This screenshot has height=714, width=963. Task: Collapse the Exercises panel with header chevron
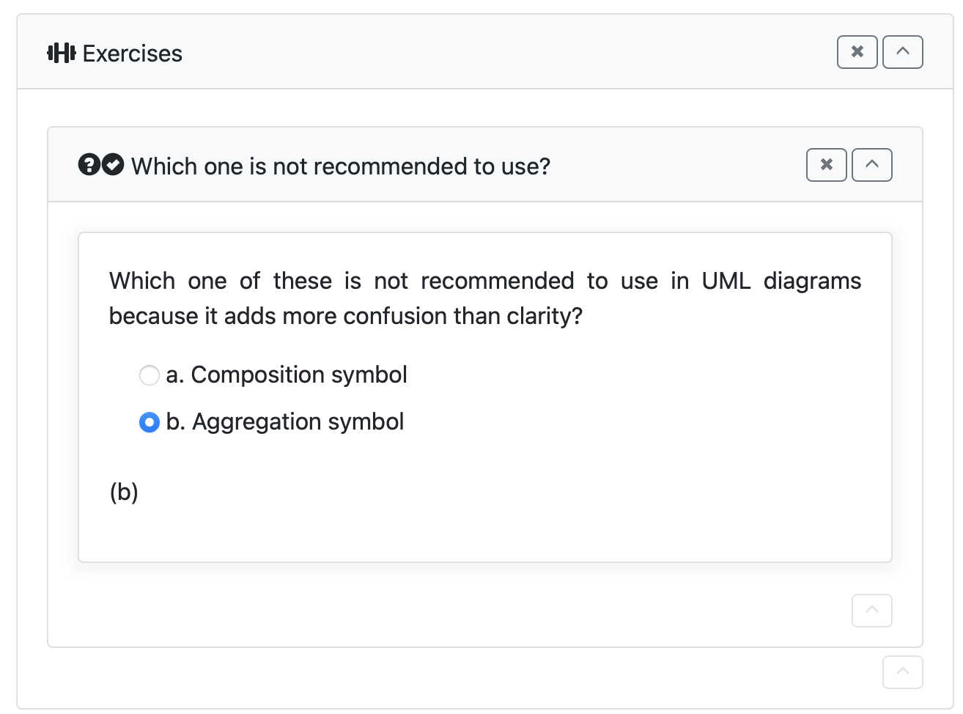(902, 52)
